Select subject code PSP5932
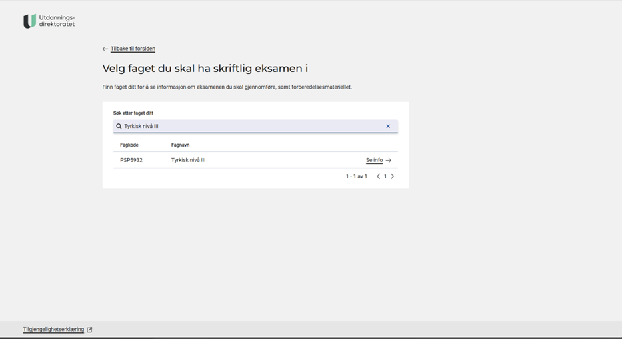Viewport: 622px width, 339px height. [x=131, y=160]
